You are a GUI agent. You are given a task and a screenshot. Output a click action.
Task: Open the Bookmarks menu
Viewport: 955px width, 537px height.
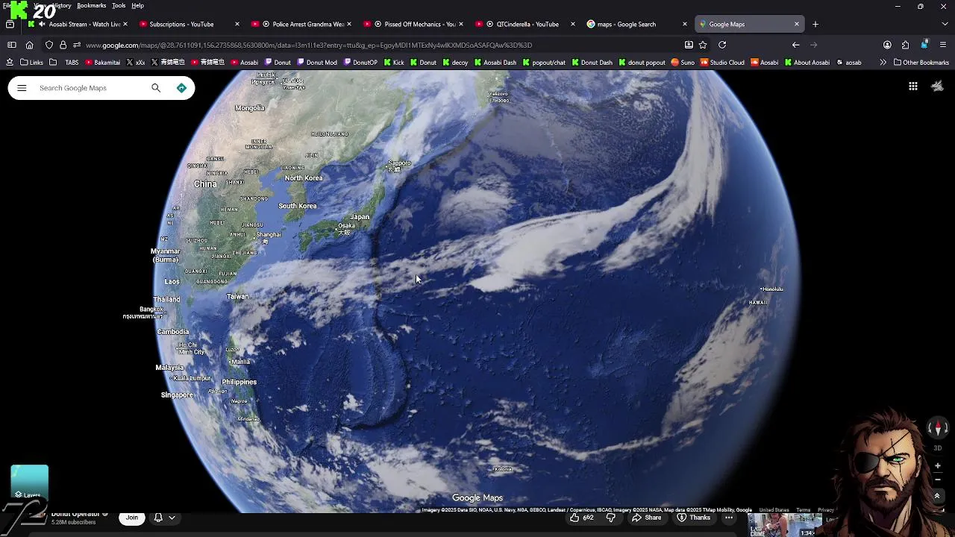coord(91,5)
